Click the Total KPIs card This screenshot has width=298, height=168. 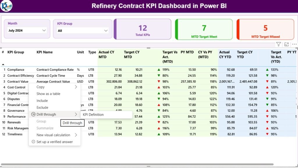(143, 29)
